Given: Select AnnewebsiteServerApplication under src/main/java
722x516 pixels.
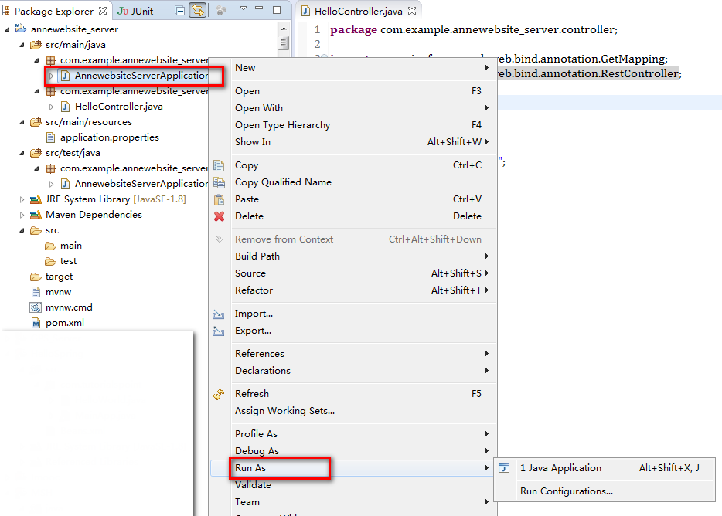Looking at the screenshot, I should tap(141, 76).
